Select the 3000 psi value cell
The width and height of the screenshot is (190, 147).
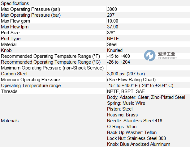coord(112,9)
